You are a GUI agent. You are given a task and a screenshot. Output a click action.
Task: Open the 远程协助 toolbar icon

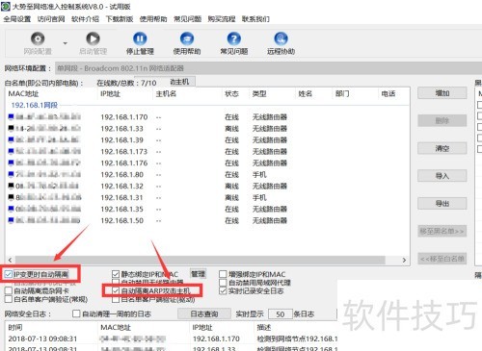(x=281, y=39)
